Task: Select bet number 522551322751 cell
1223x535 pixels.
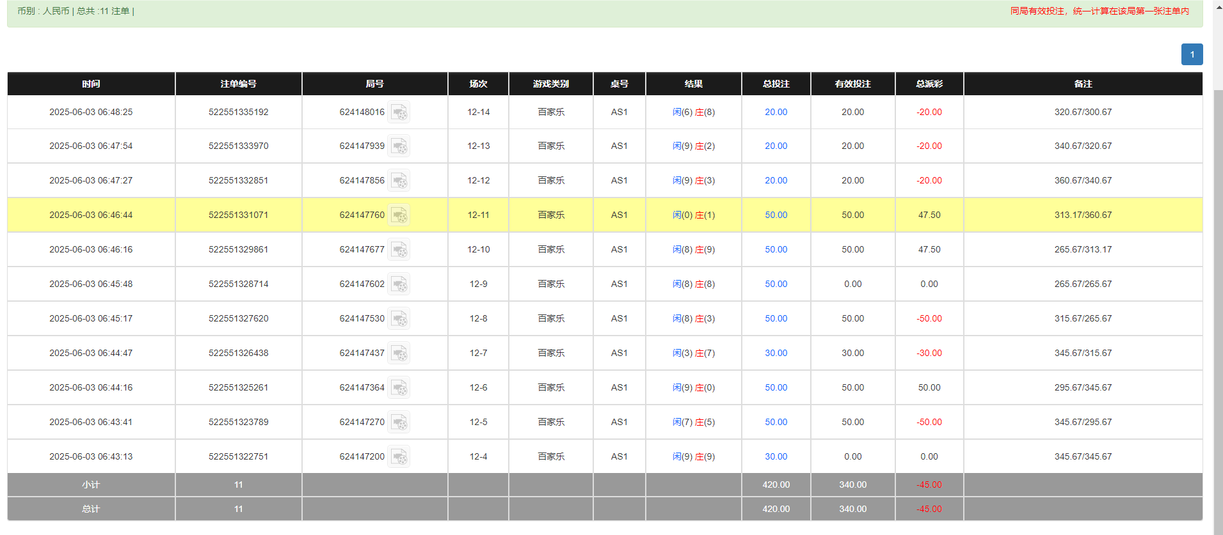Action: tap(238, 457)
